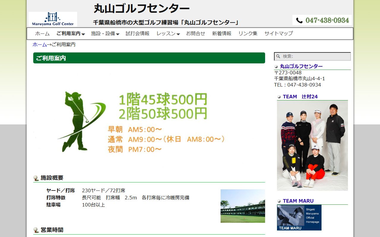Screen dimensions: 380x237
Task: Click the Maruyama Golf Center logo
Action: pos(53,19)
